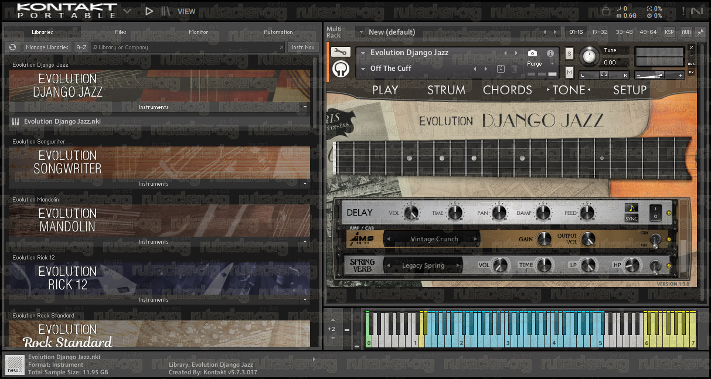Go to previous snapshot Off The Cuff

click(x=475, y=69)
